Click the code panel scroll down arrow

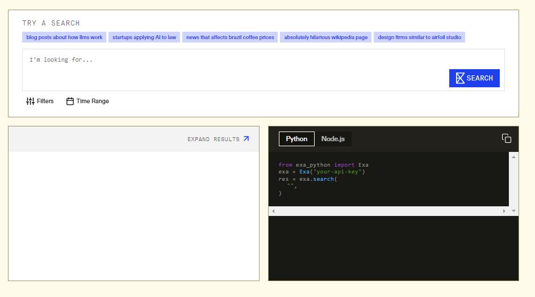(513, 211)
